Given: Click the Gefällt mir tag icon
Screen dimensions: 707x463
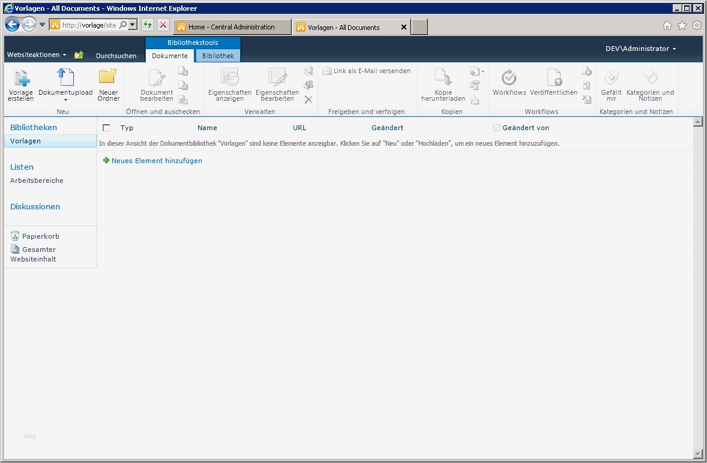Looking at the screenshot, I should 612,77.
